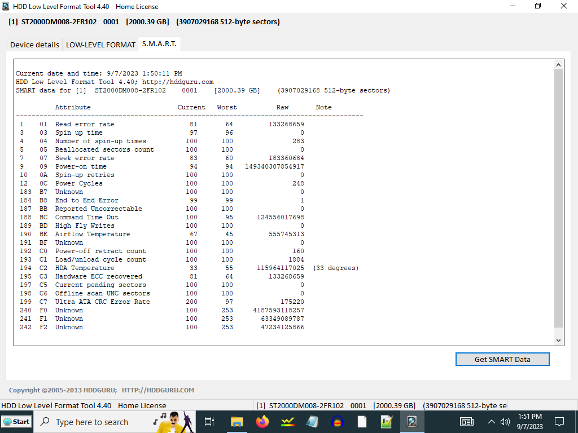578x433 pixels.
Task: Show hidden system tray icons
Action: (x=492, y=422)
